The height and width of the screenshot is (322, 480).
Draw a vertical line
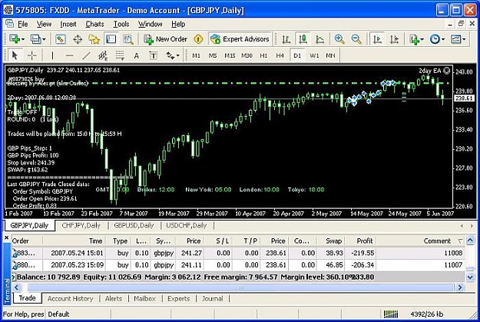[52, 55]
